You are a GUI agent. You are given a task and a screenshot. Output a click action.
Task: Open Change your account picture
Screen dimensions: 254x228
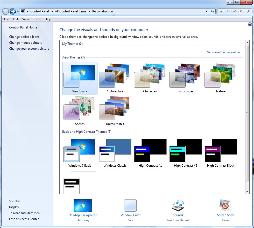click(29, 49)
